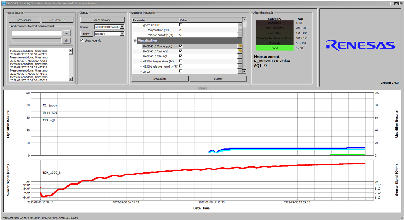Click the Version 7.9.0 label

pos(389,83)
